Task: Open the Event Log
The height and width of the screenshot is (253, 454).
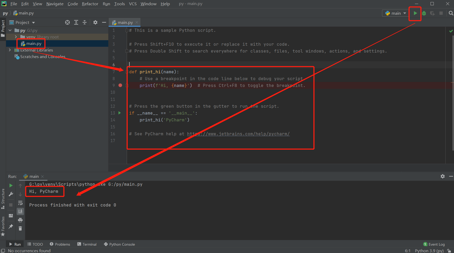Action: pyautogui.click(x=434, y=244)
